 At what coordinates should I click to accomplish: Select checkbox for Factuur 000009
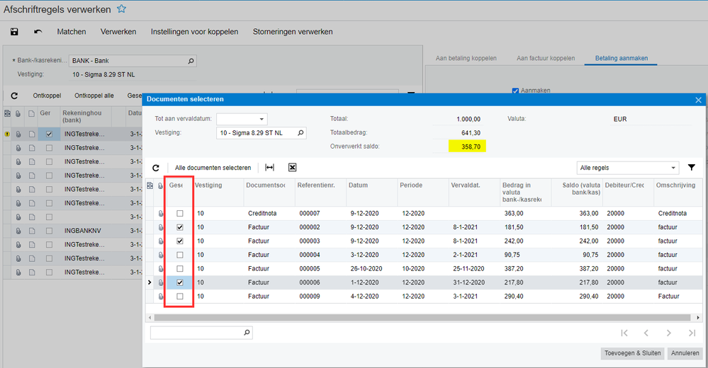(180, 297)
